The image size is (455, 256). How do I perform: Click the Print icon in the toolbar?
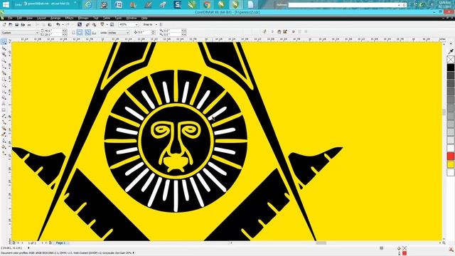pyautogui.click(x=23, y=25)
